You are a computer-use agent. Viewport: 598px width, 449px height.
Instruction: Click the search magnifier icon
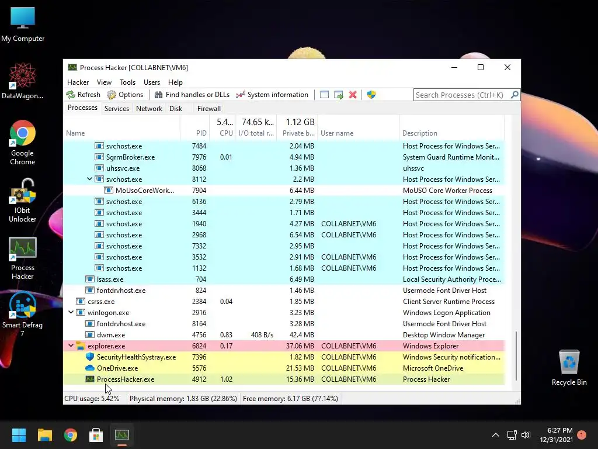click(514, 95)
